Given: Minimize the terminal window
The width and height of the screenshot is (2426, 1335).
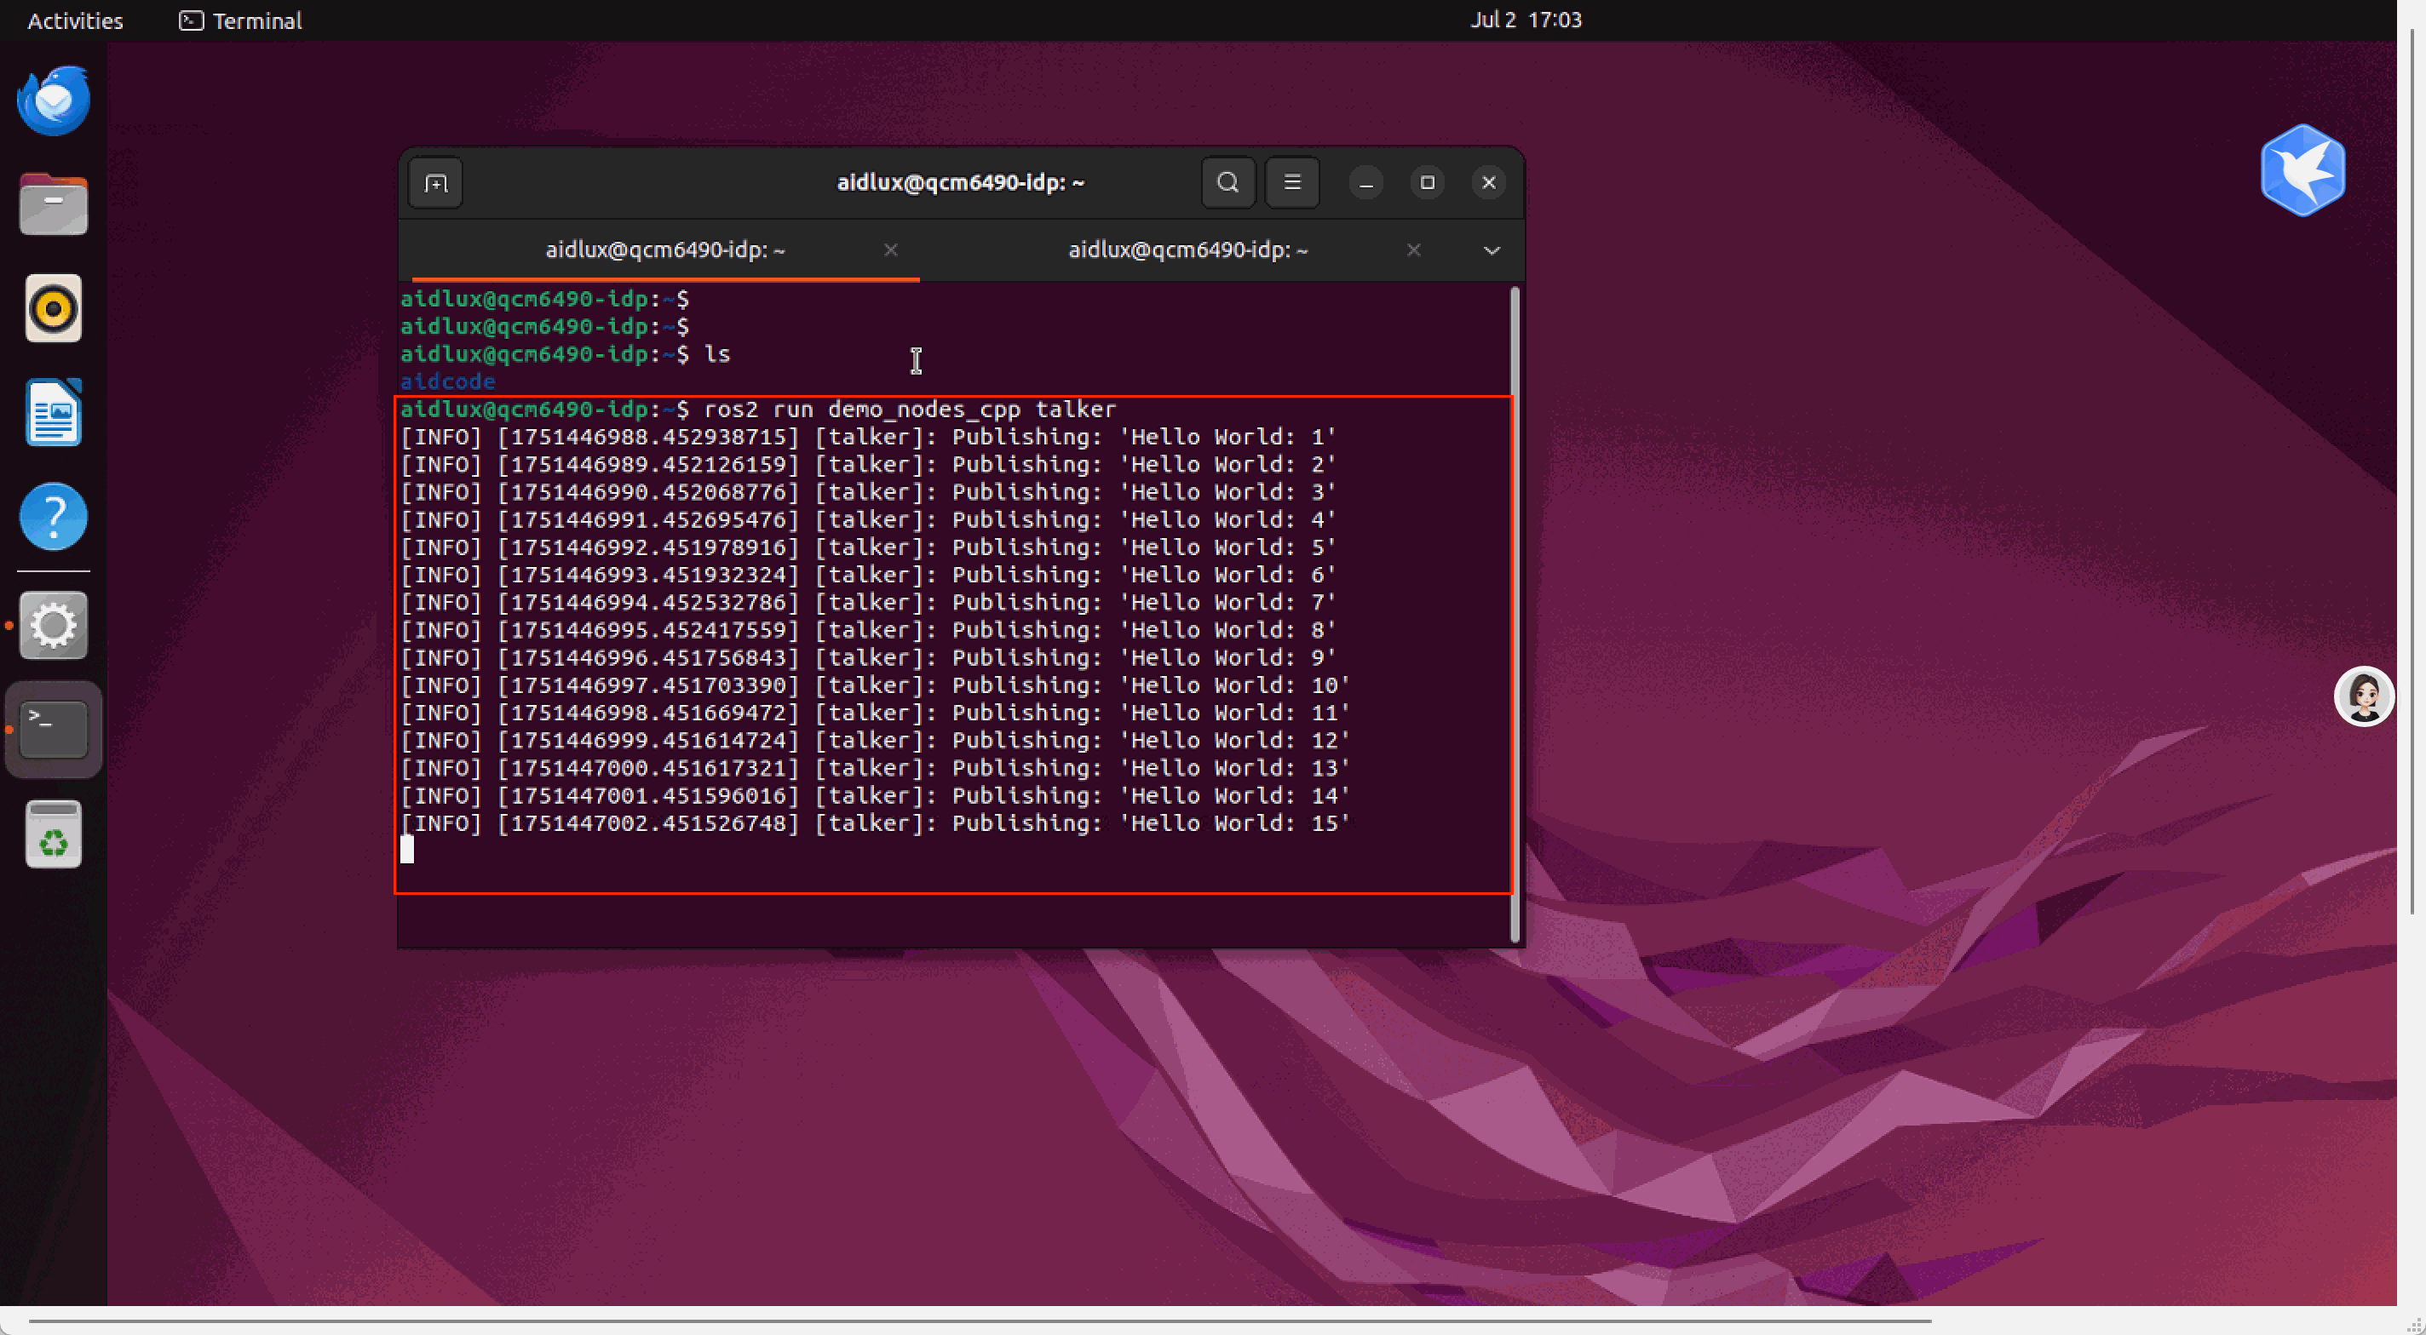Looking at the screenshot, I should [x=1365, y=183].
